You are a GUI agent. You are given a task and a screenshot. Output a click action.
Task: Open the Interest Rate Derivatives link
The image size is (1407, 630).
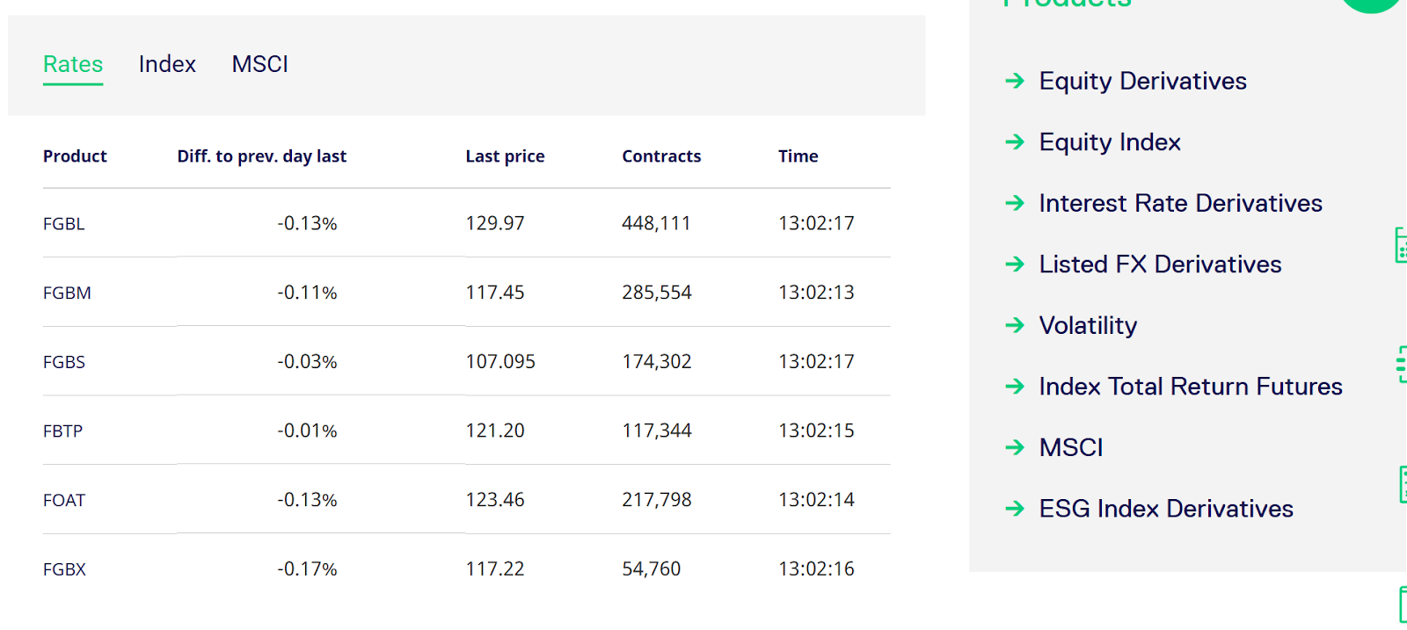click(1180, 203)
